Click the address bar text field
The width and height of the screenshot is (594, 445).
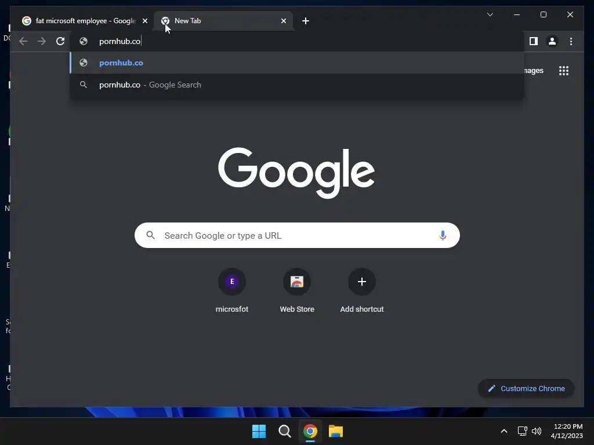[297, 41]
